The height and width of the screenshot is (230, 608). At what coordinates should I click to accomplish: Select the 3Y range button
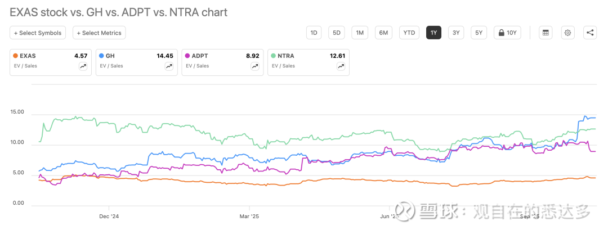(456, 33)
